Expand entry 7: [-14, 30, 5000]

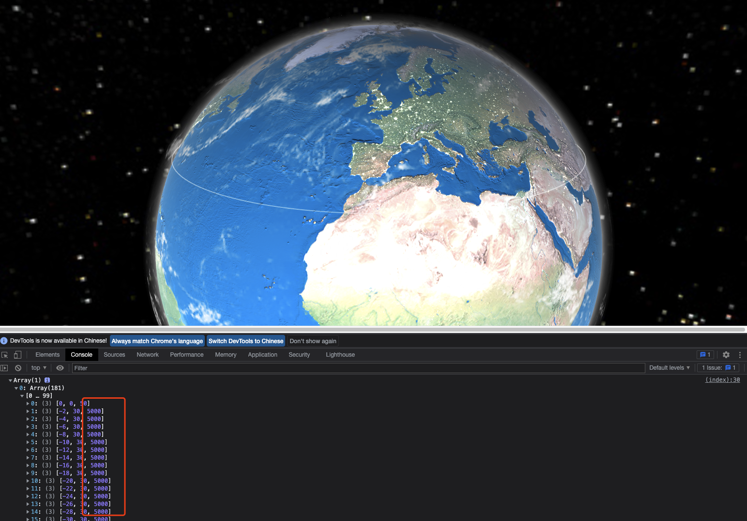pyautogui.click(x=28, y=458)
